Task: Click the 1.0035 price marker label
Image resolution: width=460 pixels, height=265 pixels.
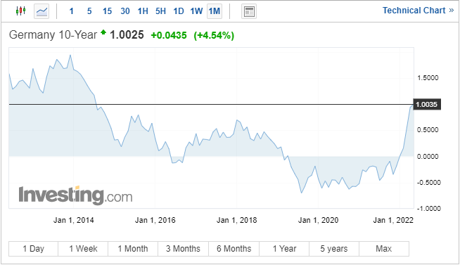Action: tap(427, 105)
